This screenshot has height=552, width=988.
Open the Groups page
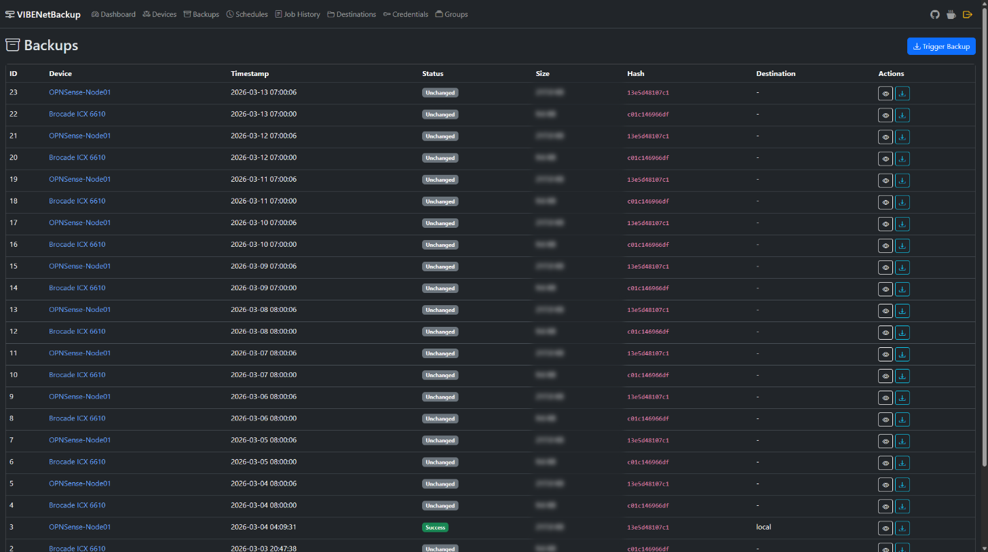451,14
